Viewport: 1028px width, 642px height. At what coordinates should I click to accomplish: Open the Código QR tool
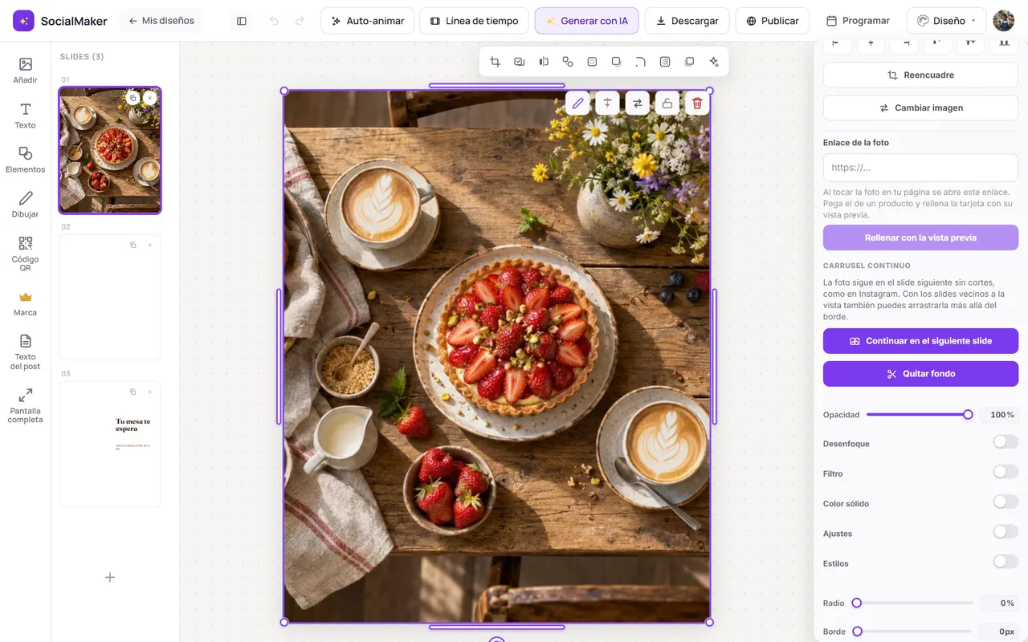25,254
